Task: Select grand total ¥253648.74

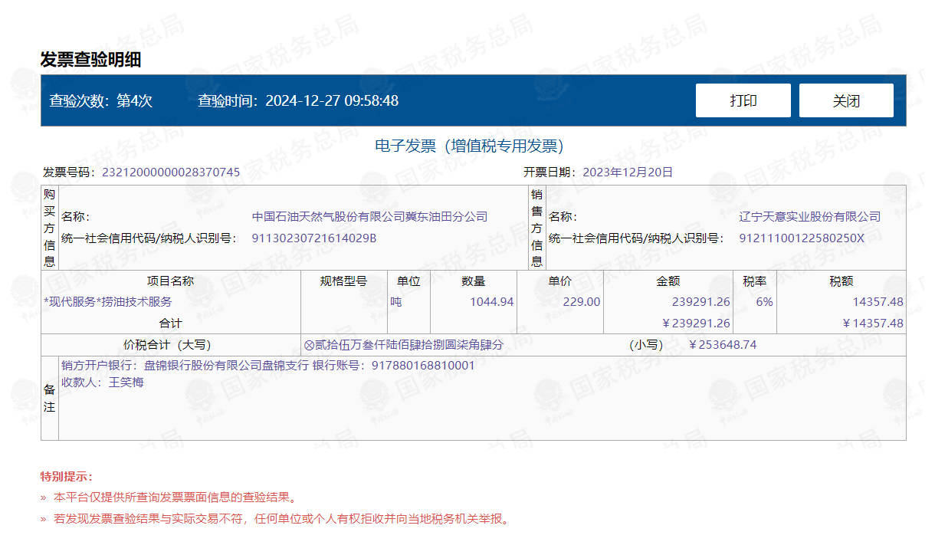Action: [x=723, y=345]
